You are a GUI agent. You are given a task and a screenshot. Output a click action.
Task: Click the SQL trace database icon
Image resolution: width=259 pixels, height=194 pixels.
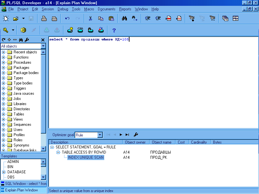click(x=80, y=30)
